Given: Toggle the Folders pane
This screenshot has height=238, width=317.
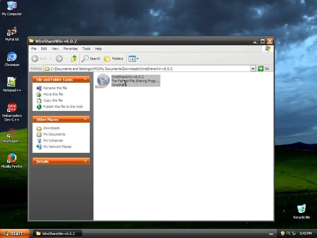Looking at the screenshot, I should click(114, 59).
